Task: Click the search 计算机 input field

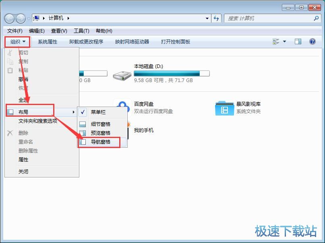Action: pos(270,19)
